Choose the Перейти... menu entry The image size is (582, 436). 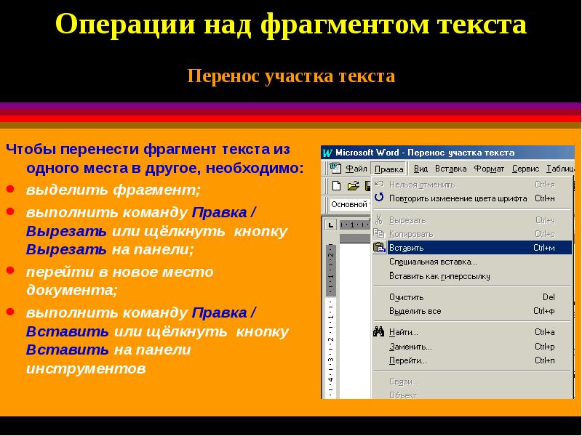[472, 360]
